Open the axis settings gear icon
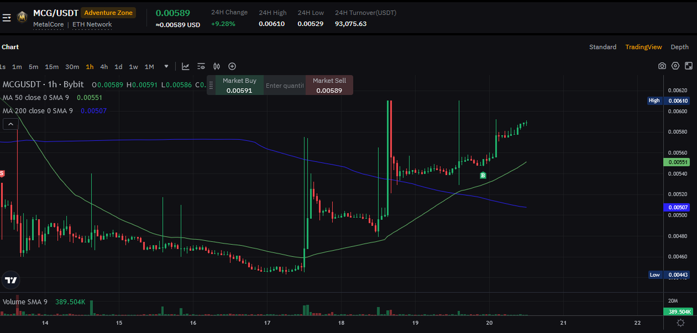Screen dimensions: 697x333 (x=680, y=323)
